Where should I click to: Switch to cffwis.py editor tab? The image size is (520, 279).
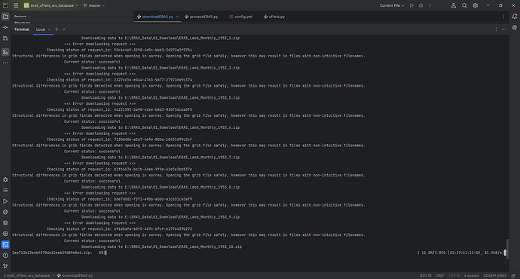coord(274,17)
